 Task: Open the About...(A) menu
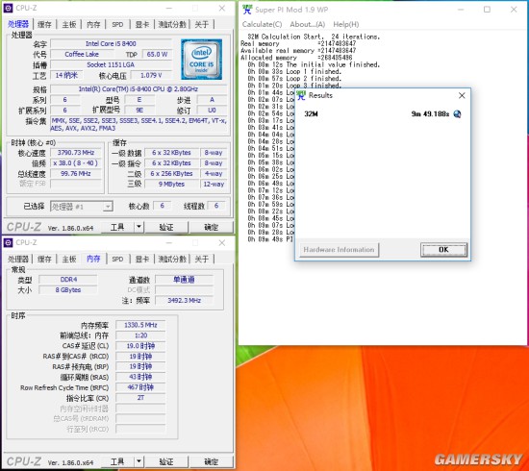(x=308, y=24)
